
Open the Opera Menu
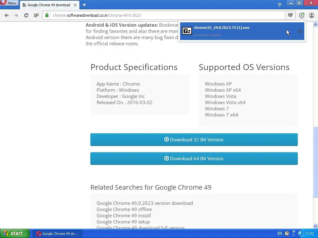(x=9, y=3)
